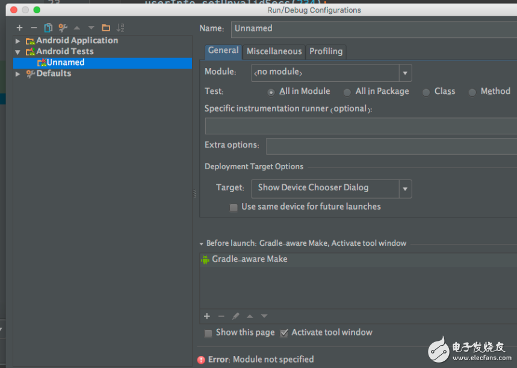The height and width of the screenshot is (368, 517).
Task: Click the edit defaults wrench icon
Action: pyautogui.click(x=63, y=28)
